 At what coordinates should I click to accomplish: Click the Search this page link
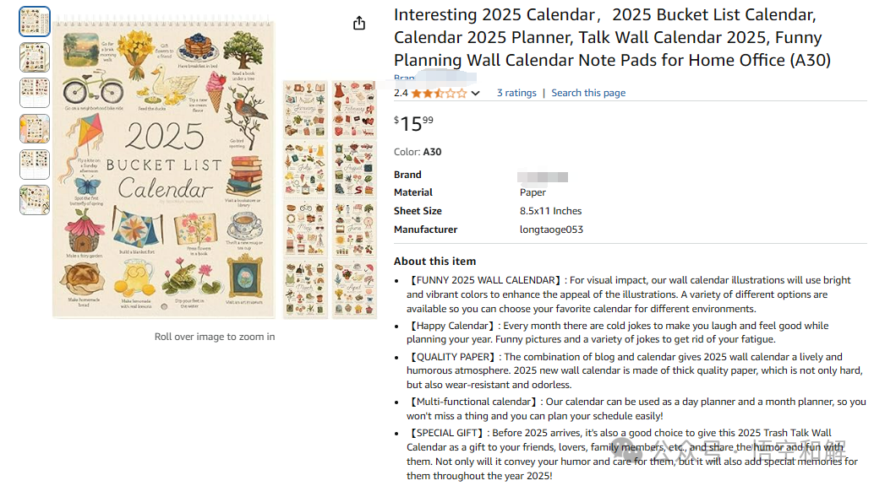[x=588, y=93]
